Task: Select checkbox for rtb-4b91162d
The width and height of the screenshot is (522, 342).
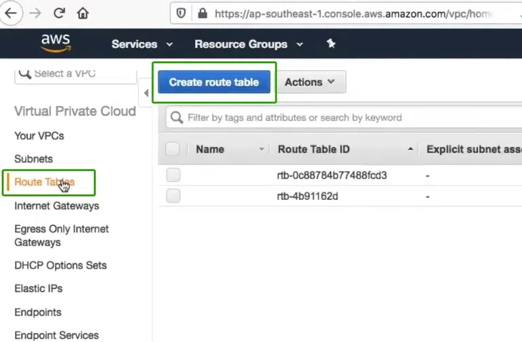Action: coord(173,196)
